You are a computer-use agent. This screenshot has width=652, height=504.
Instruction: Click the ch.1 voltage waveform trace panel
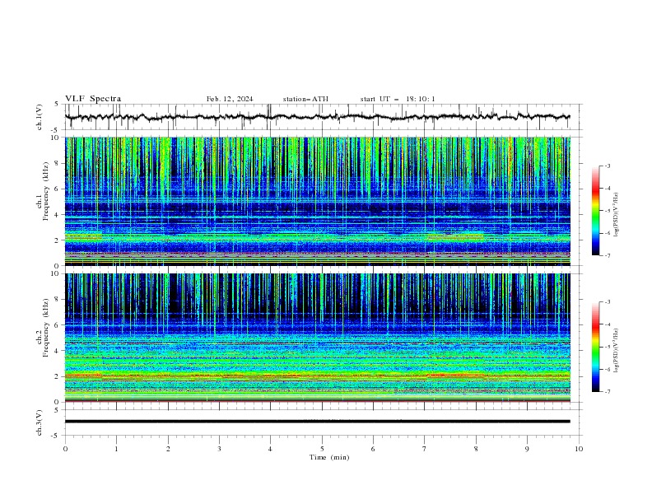pos(324,117)
